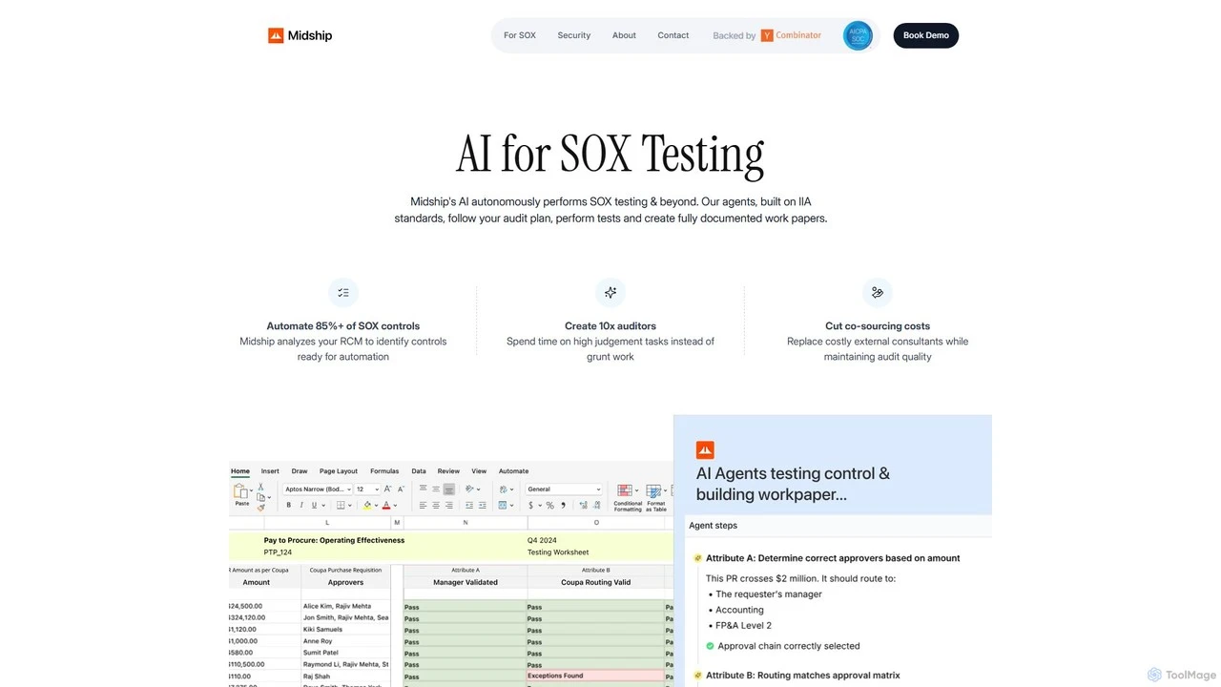
Task: Click the Decrease Font Size icon
Action: (401, 489)
